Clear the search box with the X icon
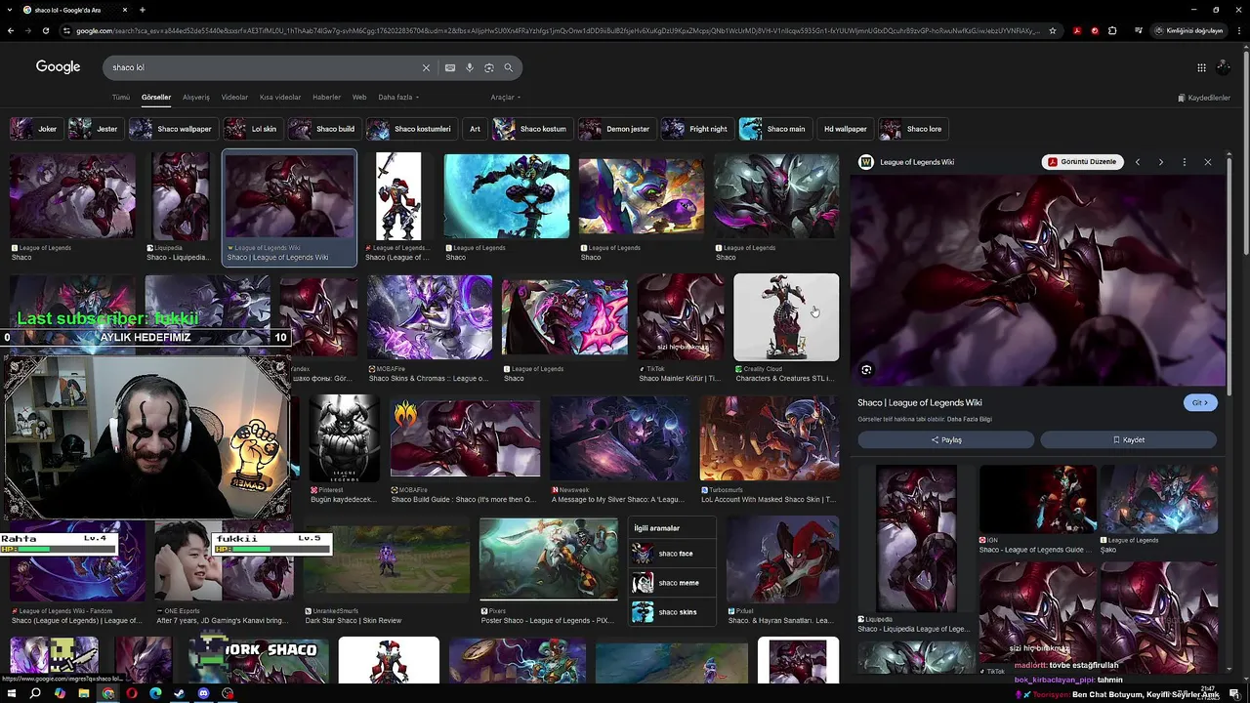1250x703 pixels. 426,67
